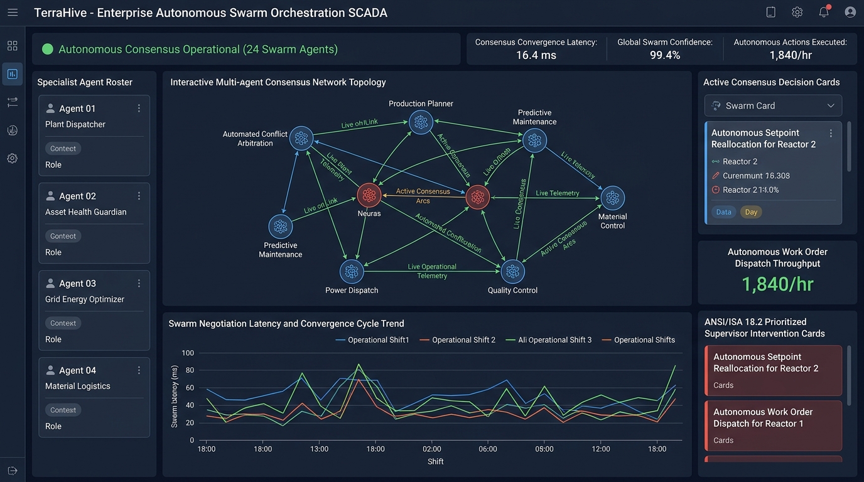
Task: Click the Autonomous Consensus Operational status banner
Action: point(246,49)
